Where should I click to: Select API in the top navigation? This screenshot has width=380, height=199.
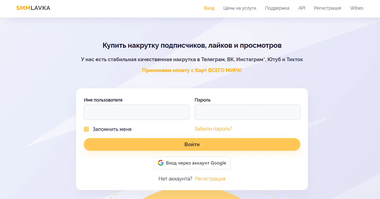(x=302, y=8)
